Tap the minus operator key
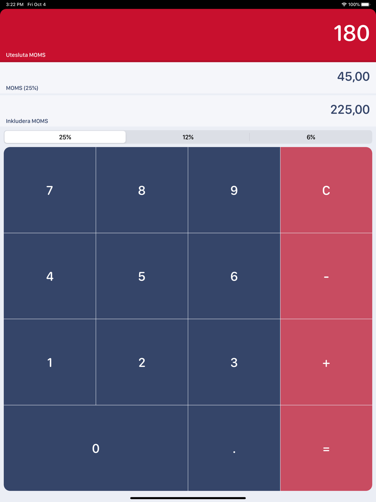This screenshot has width=376, height=502. pyautogui.click(x=326, y=276)
